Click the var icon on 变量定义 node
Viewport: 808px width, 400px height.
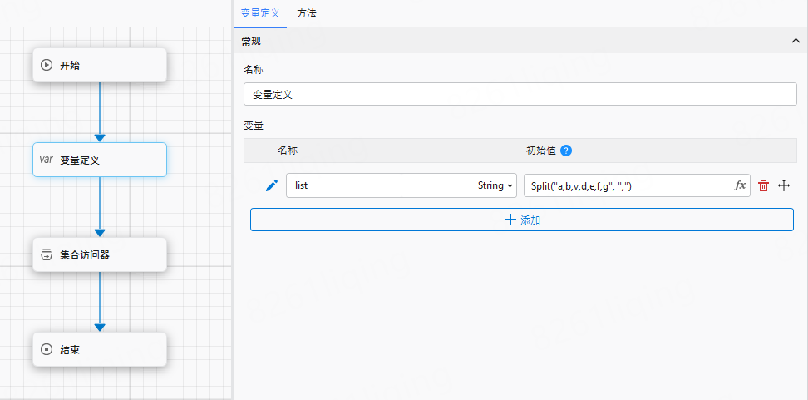[47, 160]
